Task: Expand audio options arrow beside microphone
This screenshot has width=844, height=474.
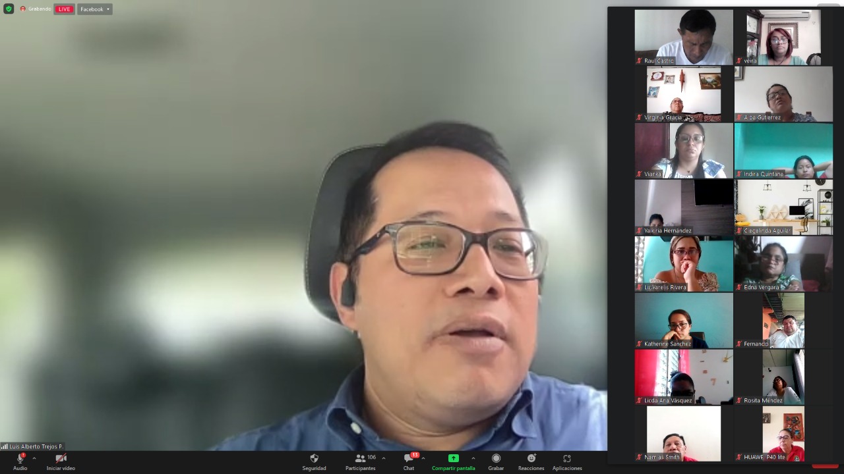Action: point(34,458)
